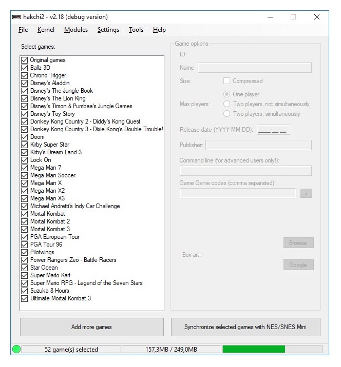Uncheck the Mortal Kombat 2 checkbox
Screen dimensions: 341x367
[x=24, y=221]
